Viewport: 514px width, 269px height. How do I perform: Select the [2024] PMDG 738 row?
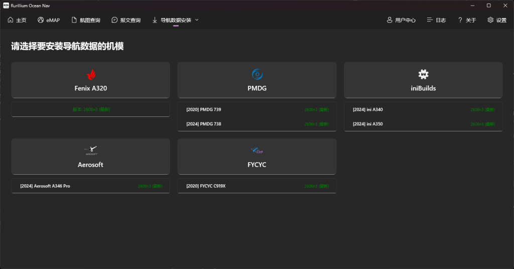coord(257,124)
